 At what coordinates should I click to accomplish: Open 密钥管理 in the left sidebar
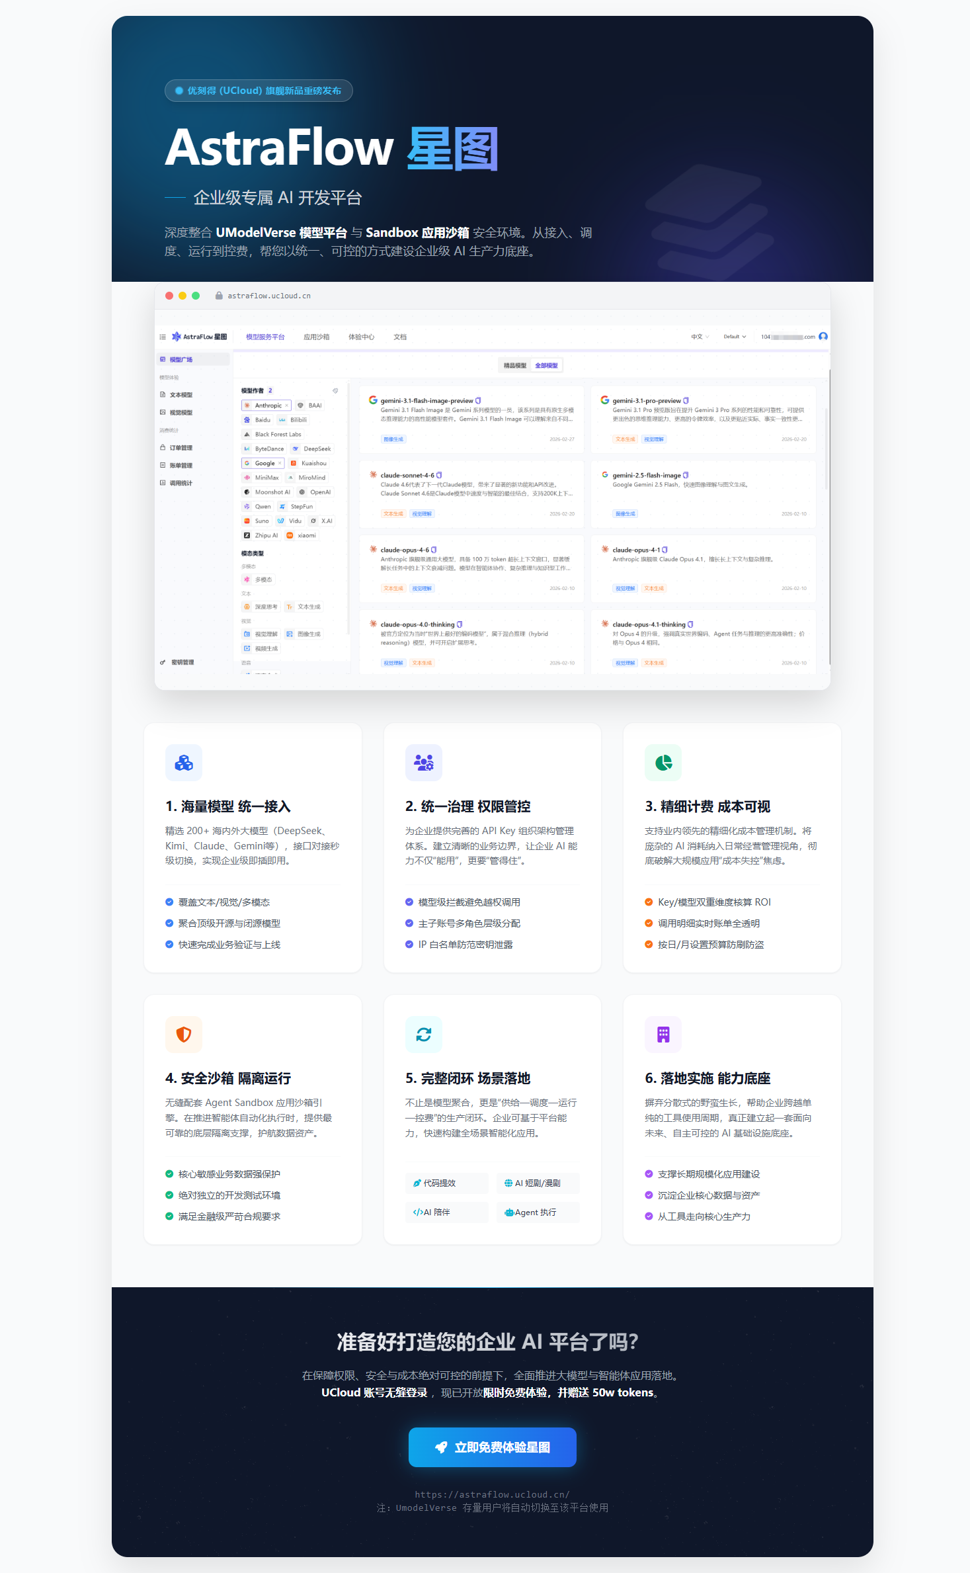(182, 662)
